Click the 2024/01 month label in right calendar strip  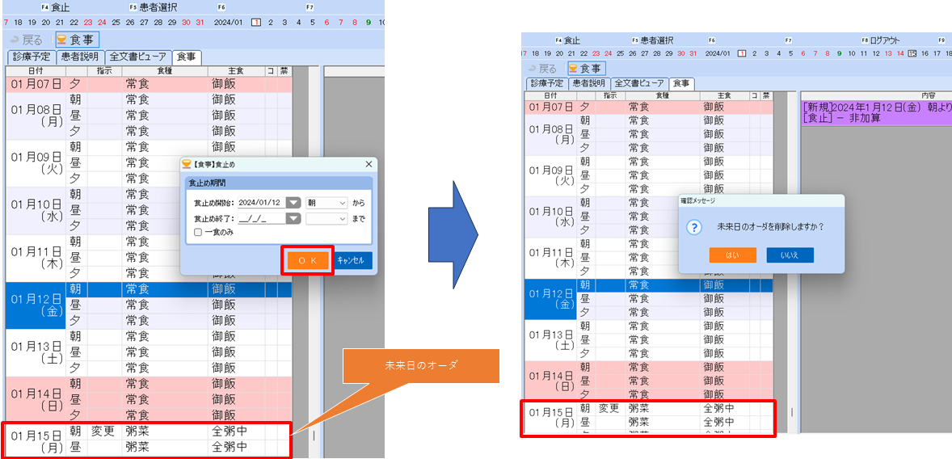point(718,53)
